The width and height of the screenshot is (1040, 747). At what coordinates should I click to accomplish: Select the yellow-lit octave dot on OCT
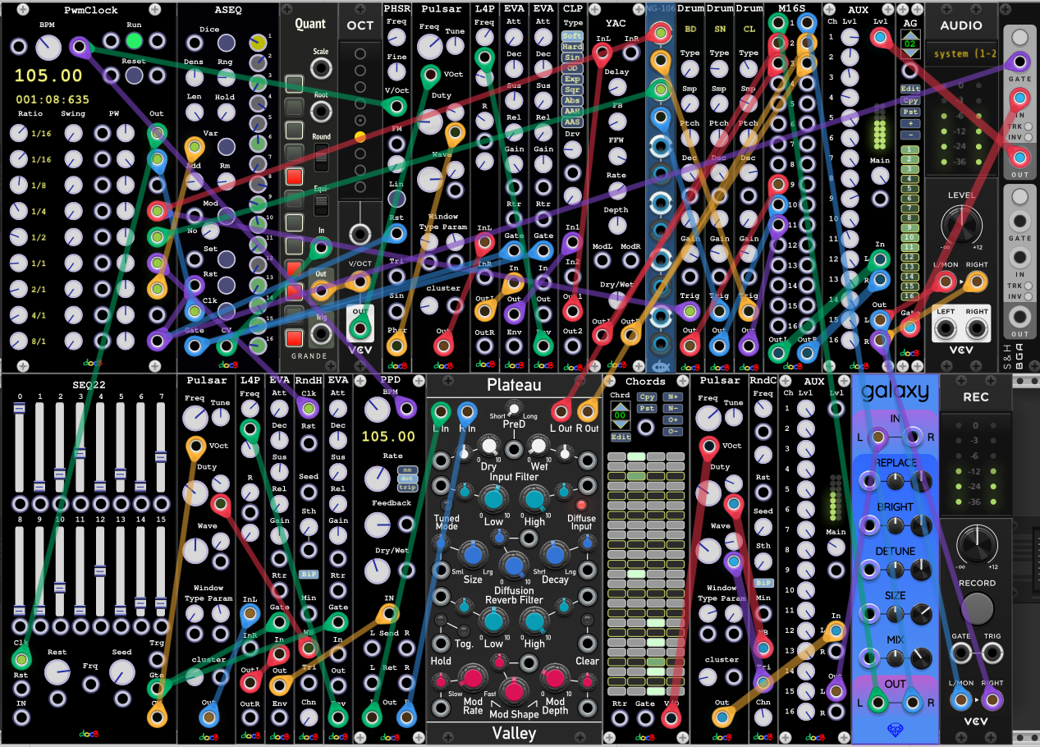360,136
